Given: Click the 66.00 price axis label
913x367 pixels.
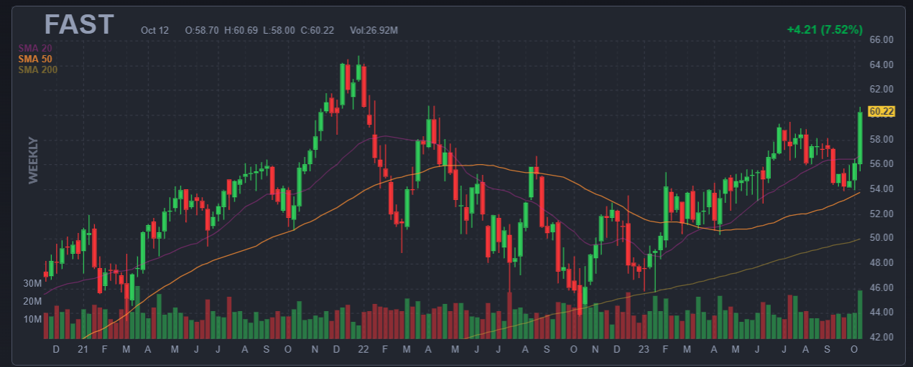Looking at the screenshot, I should 881,39.
